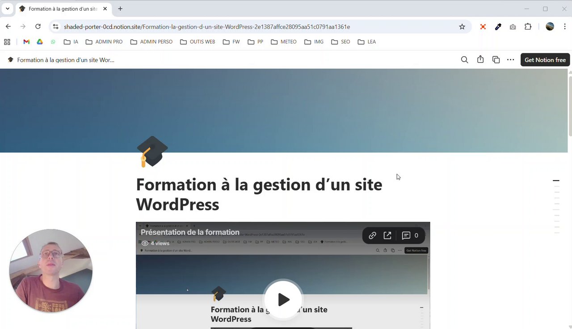Open the ADMIN PERSO bookmarks folder
This screenshot has height=329, width=572.
151,42
